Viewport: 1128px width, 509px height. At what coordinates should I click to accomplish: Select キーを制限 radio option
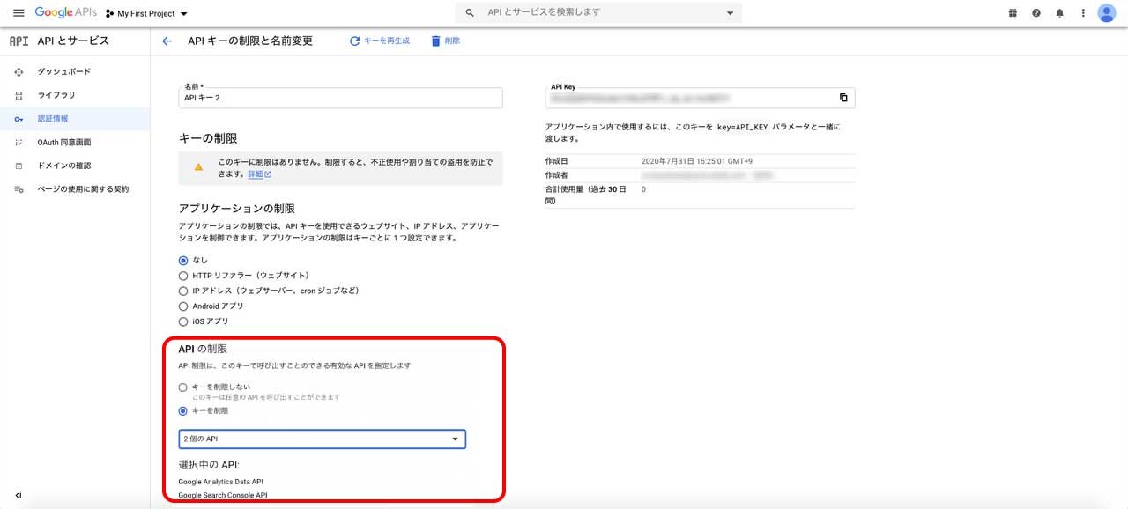tap(183, 410)
